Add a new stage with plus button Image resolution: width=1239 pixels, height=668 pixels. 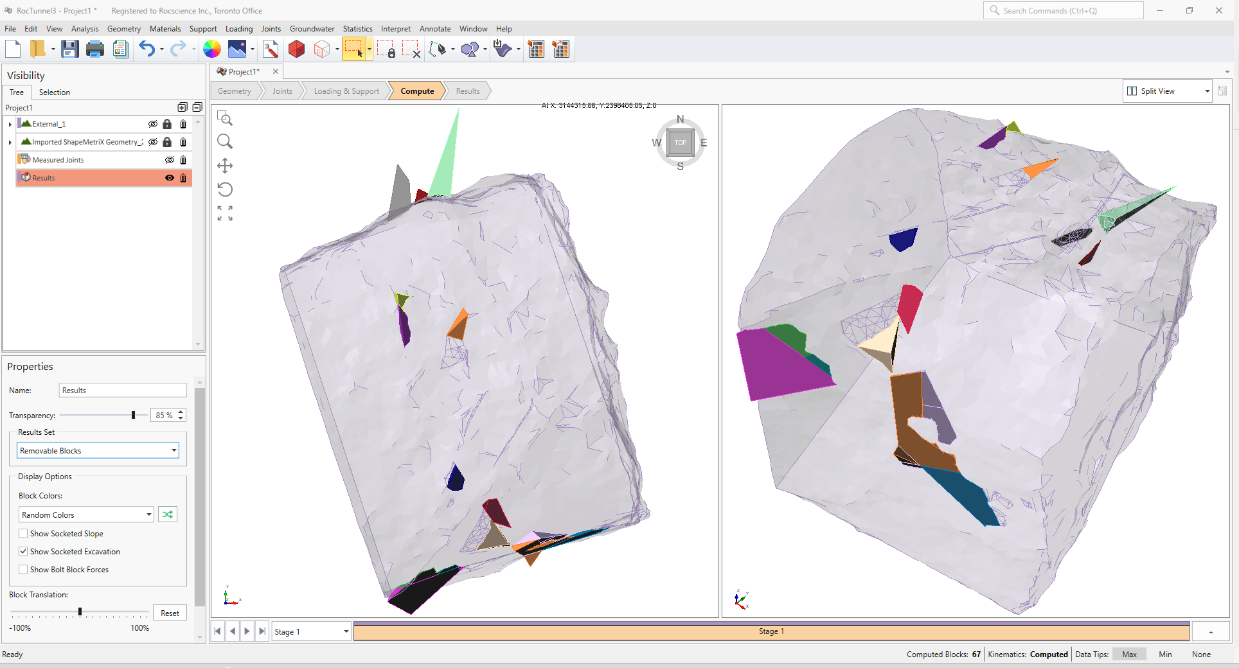[1211, 631]
